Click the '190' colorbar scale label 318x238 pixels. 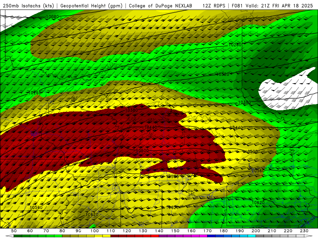pyautogui.click(x=240, y=231)
